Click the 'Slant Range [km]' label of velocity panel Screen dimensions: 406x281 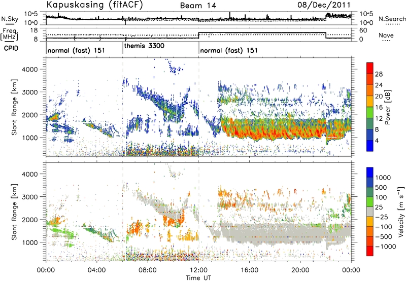tap(14, 212)
